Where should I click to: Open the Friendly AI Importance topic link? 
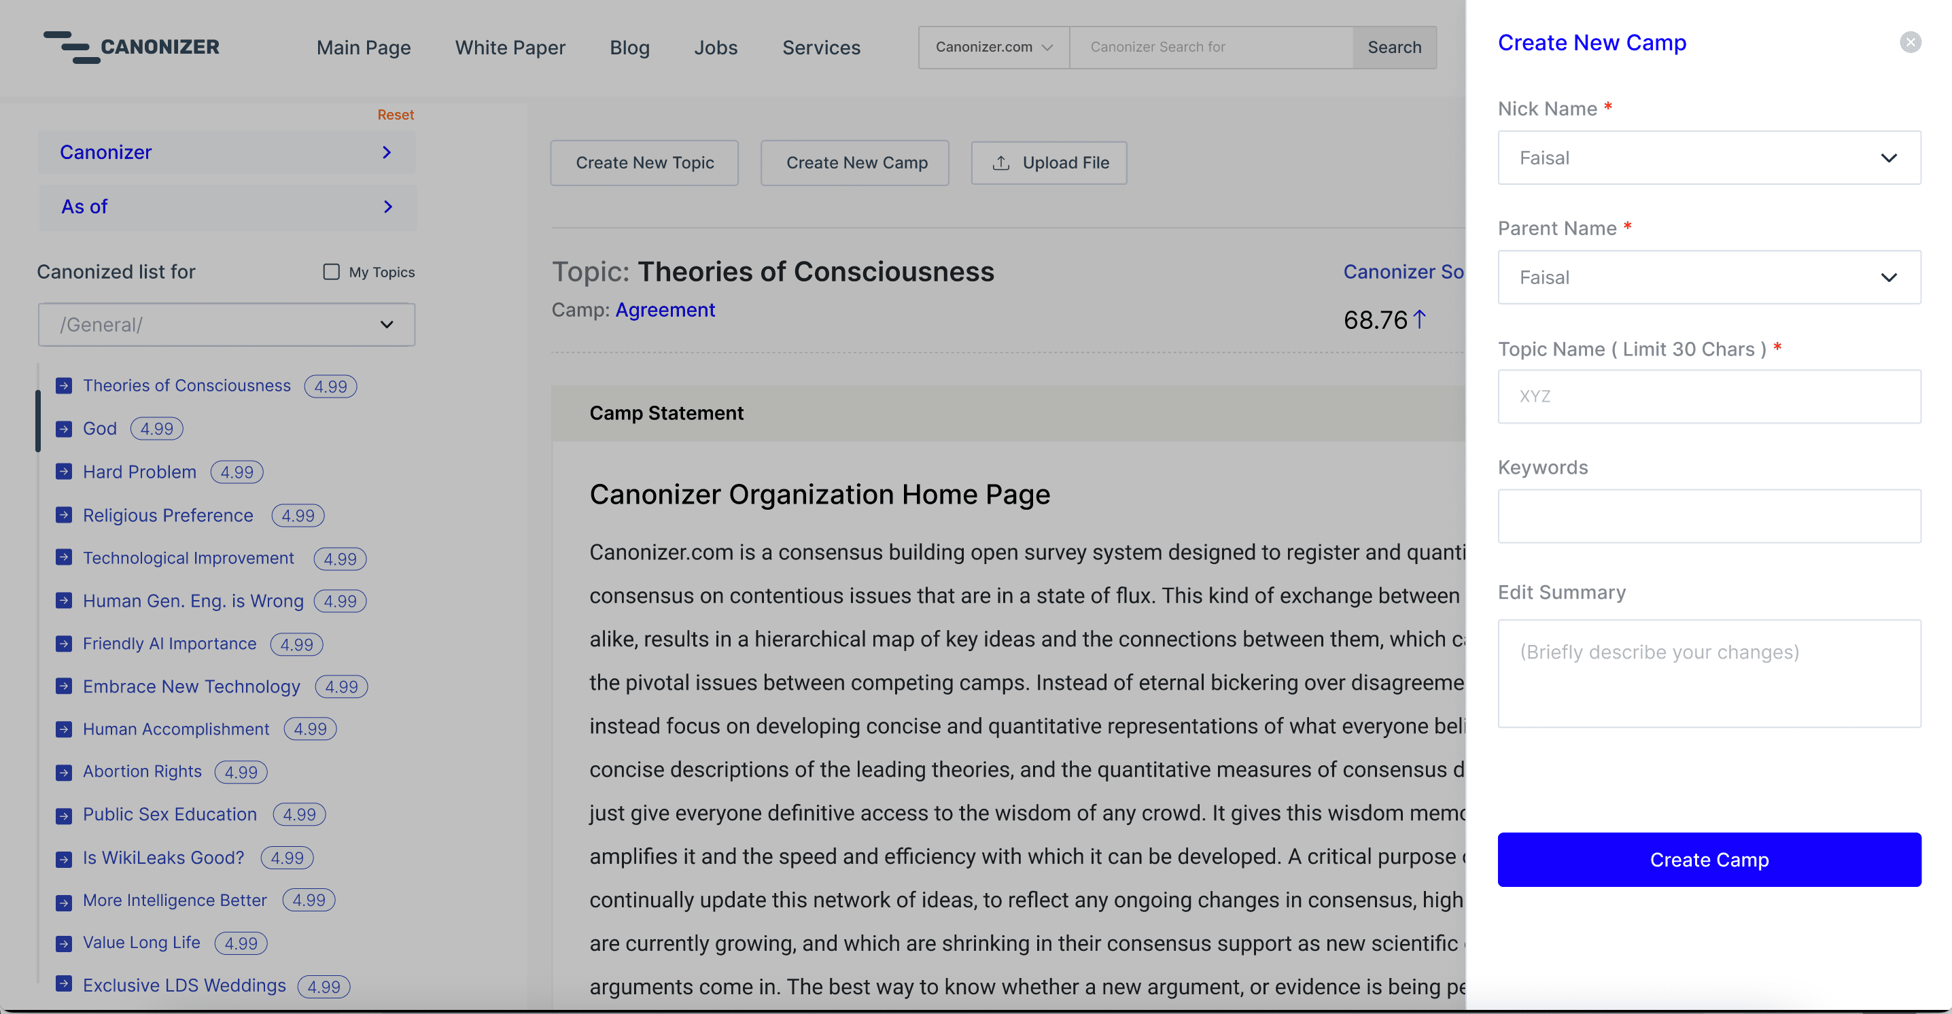pos(170,644)
